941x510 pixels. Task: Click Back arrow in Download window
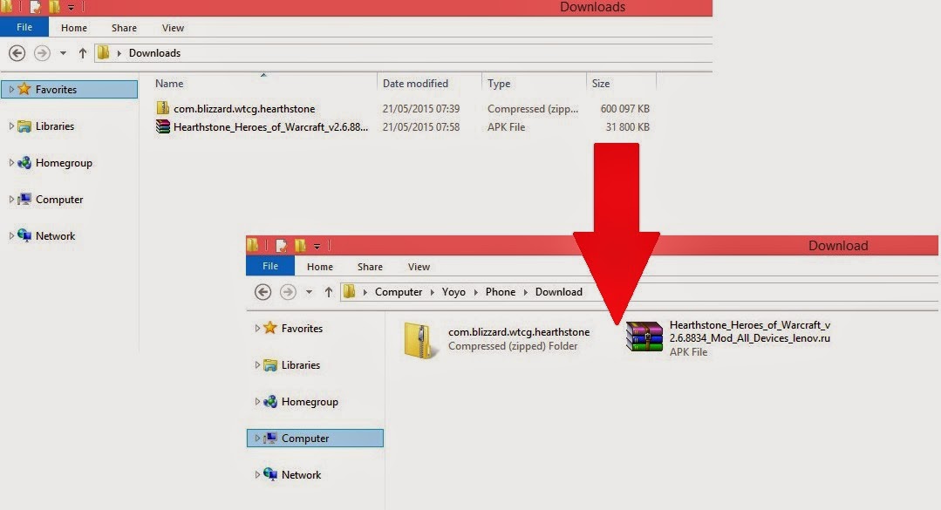pyautogui.click(x=263, y=291)
